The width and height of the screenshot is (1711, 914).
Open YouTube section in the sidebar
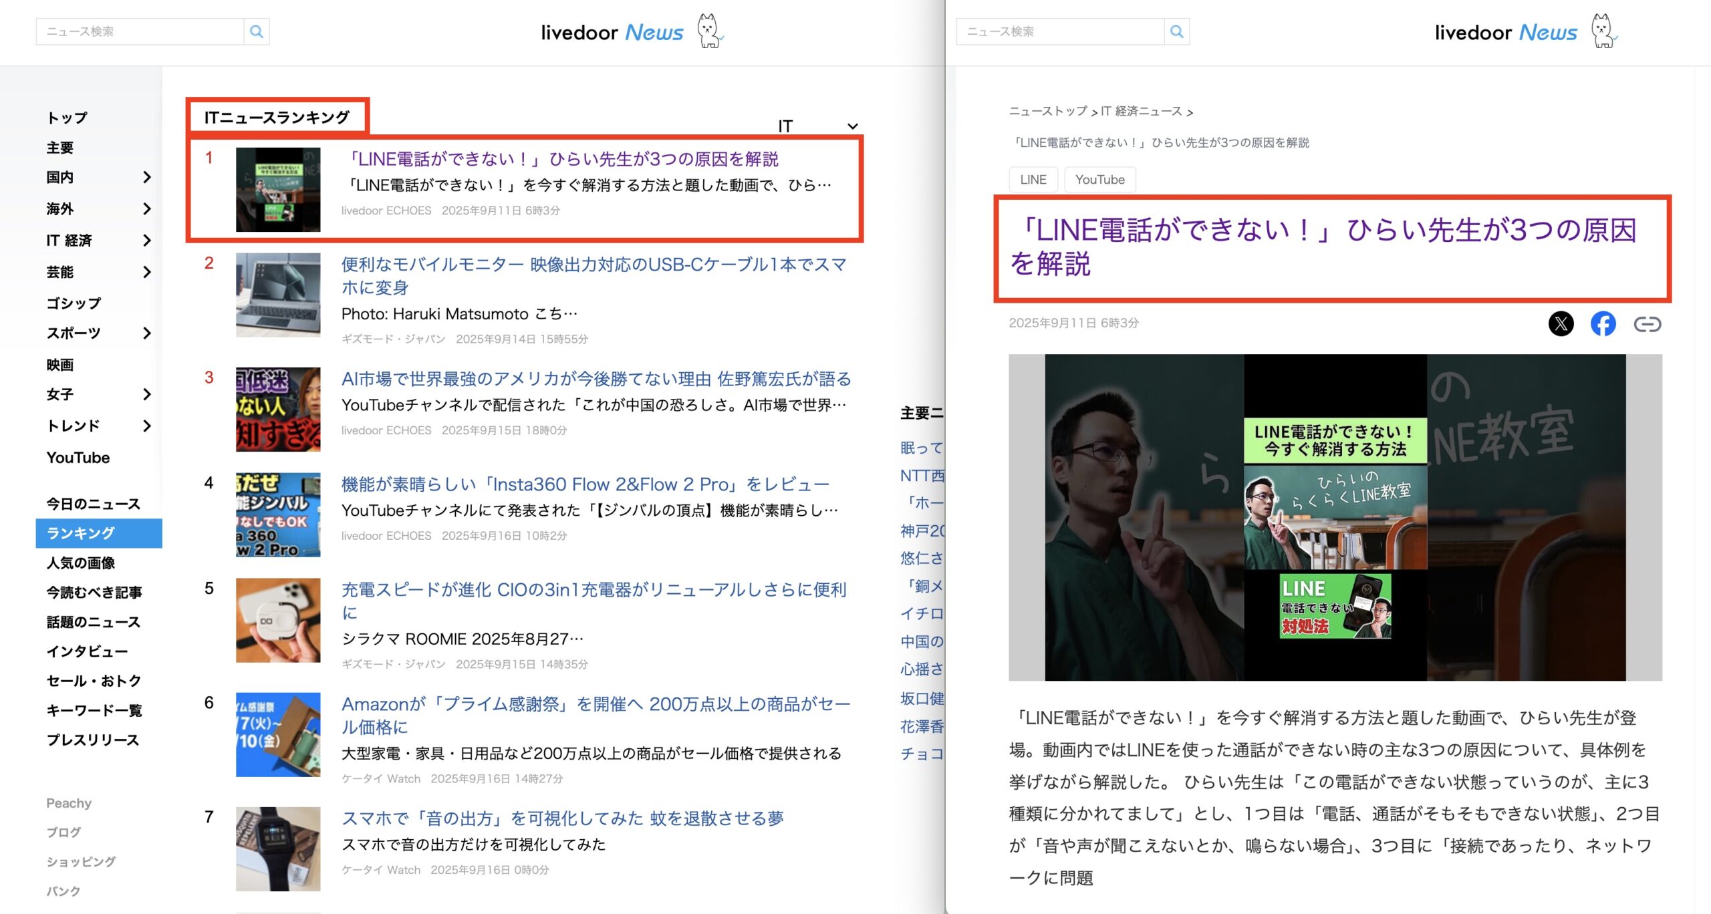pos(78,458)
